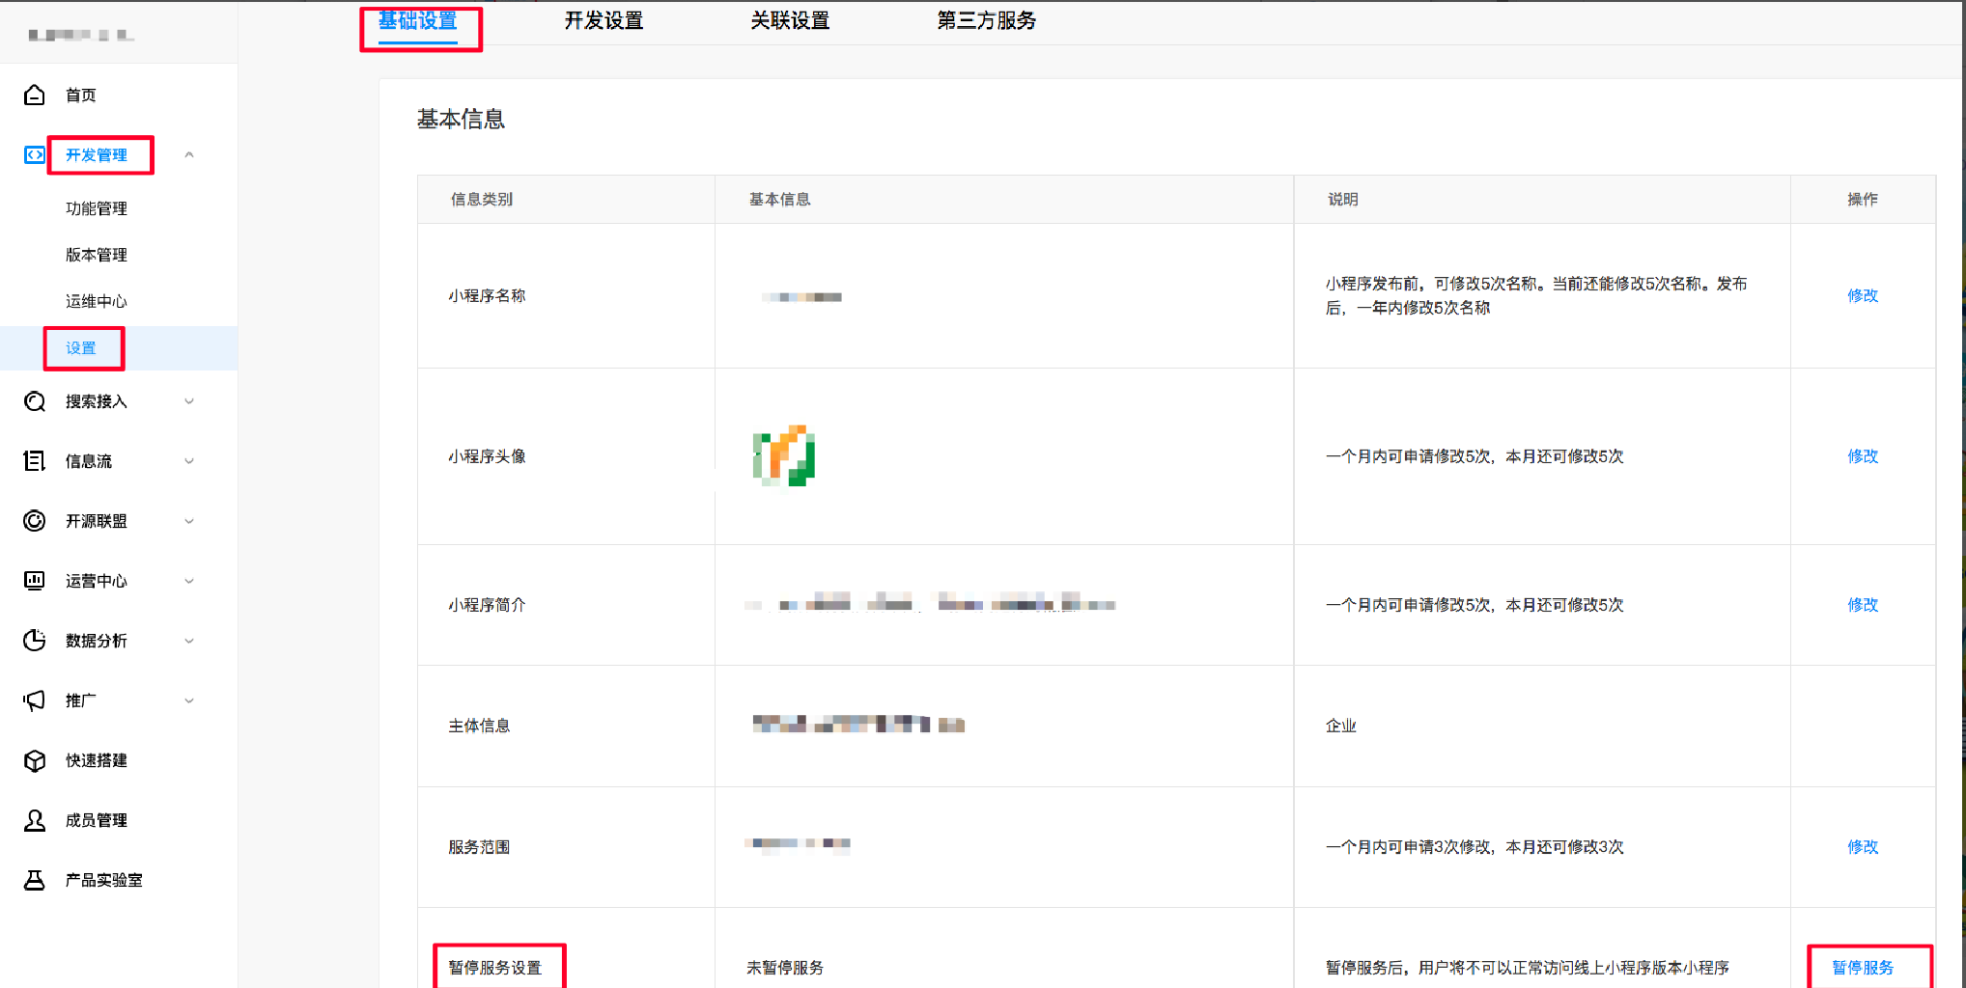This screenshot has height=988, width=1966.
Task: Click the 小程序头像 row label
Action: 487,455
